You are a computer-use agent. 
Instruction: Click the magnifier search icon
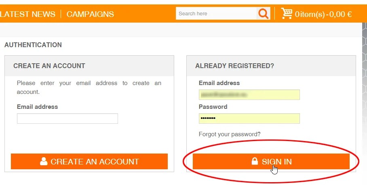[263, 14]
